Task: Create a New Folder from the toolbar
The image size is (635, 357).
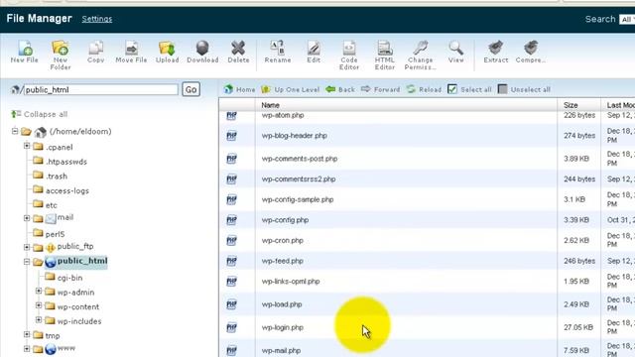Action: point(61,56)
